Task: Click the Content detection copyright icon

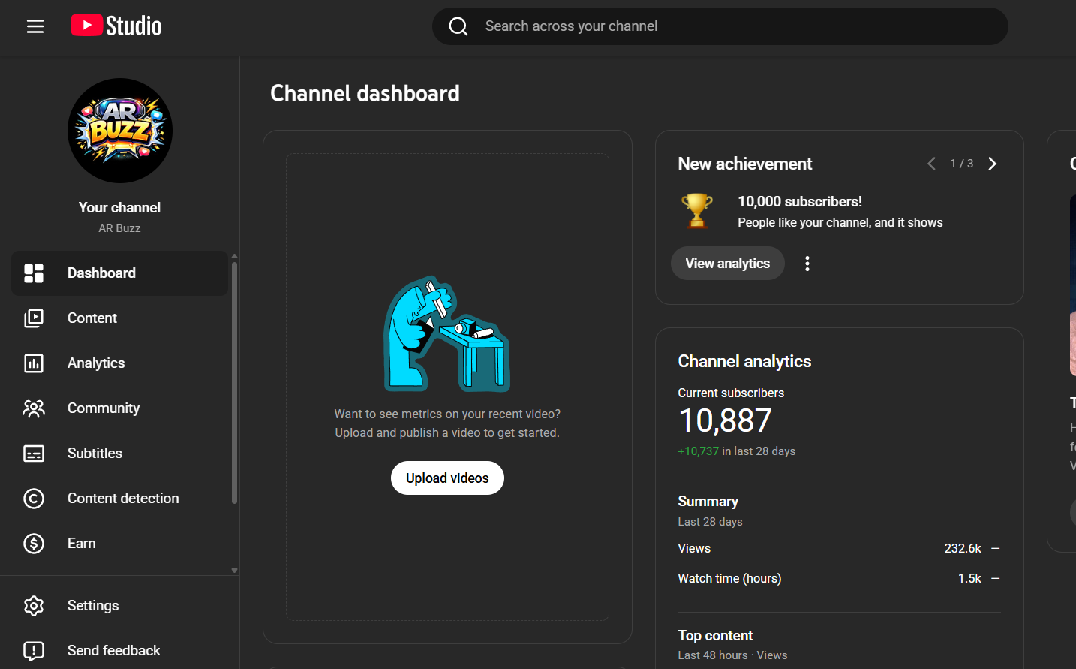Action: (x=34, y=499)
